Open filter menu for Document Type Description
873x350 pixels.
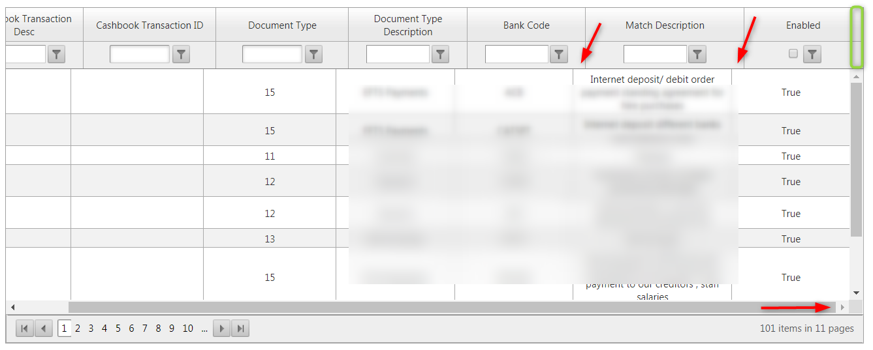point(441,54)
